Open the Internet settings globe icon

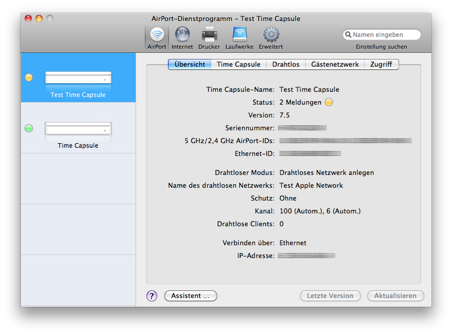point(182,34)
